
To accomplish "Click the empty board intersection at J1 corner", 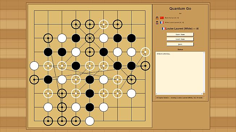I will [x=145, y=121].
